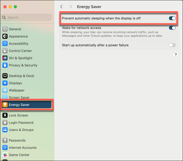Image resolution: width=183 pixels, height=161 pixels.
Task: Turn off Wake for network access
Action: (172, 28)
